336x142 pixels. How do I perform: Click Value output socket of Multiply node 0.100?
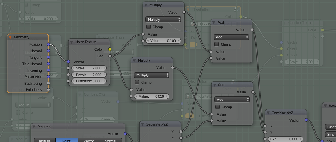coord(184,12)
